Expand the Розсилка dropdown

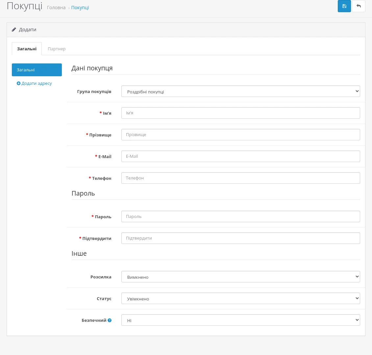240,277
